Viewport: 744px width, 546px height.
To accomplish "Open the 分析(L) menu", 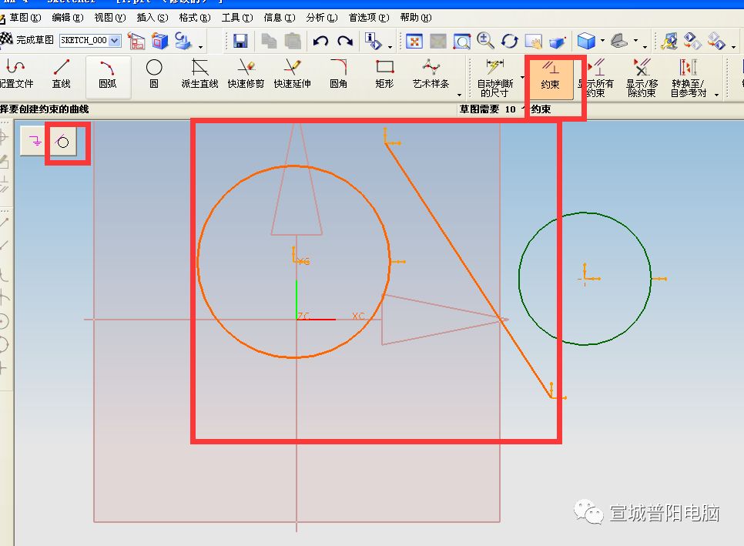I will 322,18.
